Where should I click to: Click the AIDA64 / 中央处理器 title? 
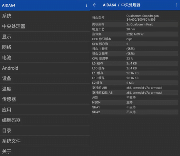122,5
